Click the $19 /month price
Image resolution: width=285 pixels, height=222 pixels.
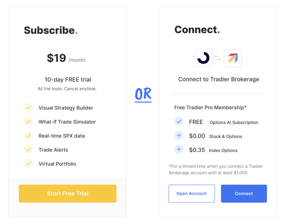click(x=66, y=58)
